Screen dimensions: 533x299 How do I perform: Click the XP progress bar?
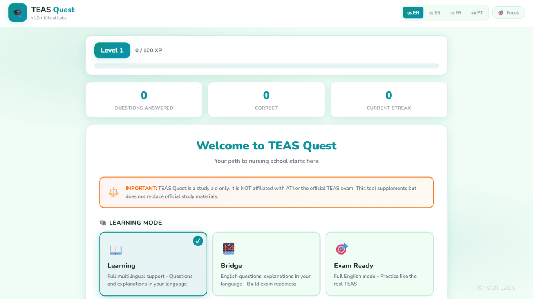[x=266, y=66]
